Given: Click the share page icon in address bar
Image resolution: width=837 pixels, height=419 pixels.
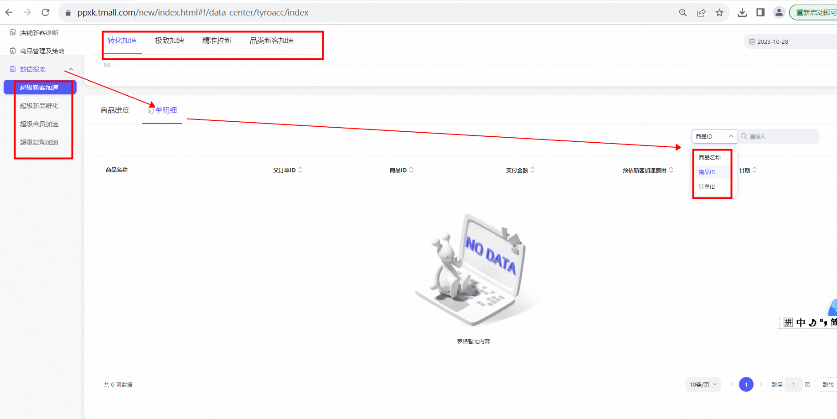Looking at the screenshot, I should click(x=701, y=13).
